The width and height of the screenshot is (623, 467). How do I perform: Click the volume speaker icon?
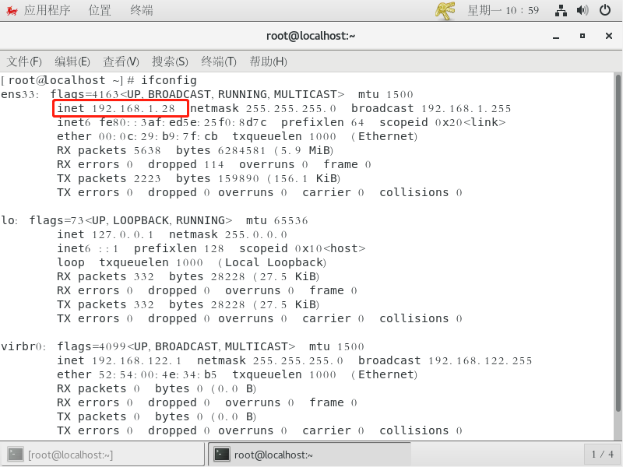coord(583,10)
